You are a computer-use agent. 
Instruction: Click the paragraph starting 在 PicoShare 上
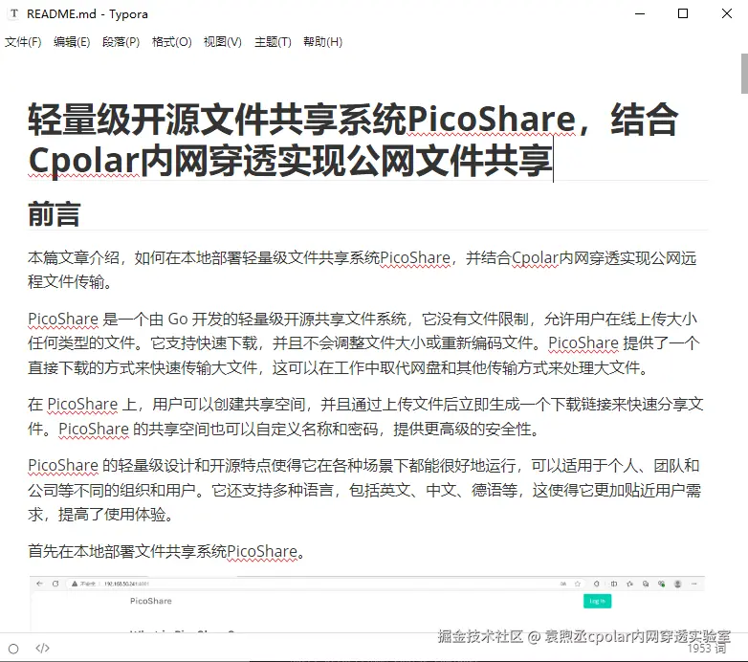point(365,416)
